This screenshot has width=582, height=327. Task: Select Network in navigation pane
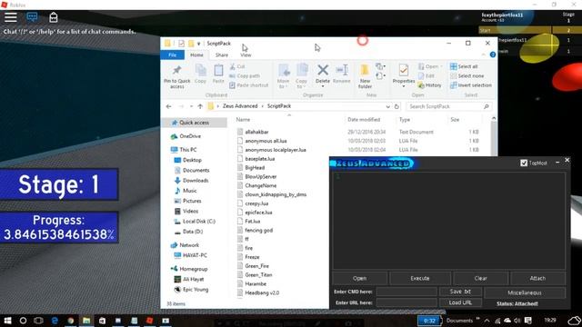(189, 245)
